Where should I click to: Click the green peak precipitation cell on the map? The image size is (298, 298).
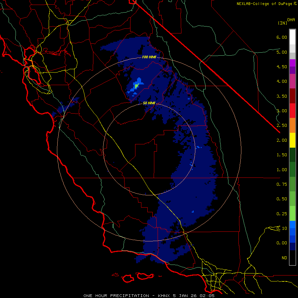pos(136,86)
